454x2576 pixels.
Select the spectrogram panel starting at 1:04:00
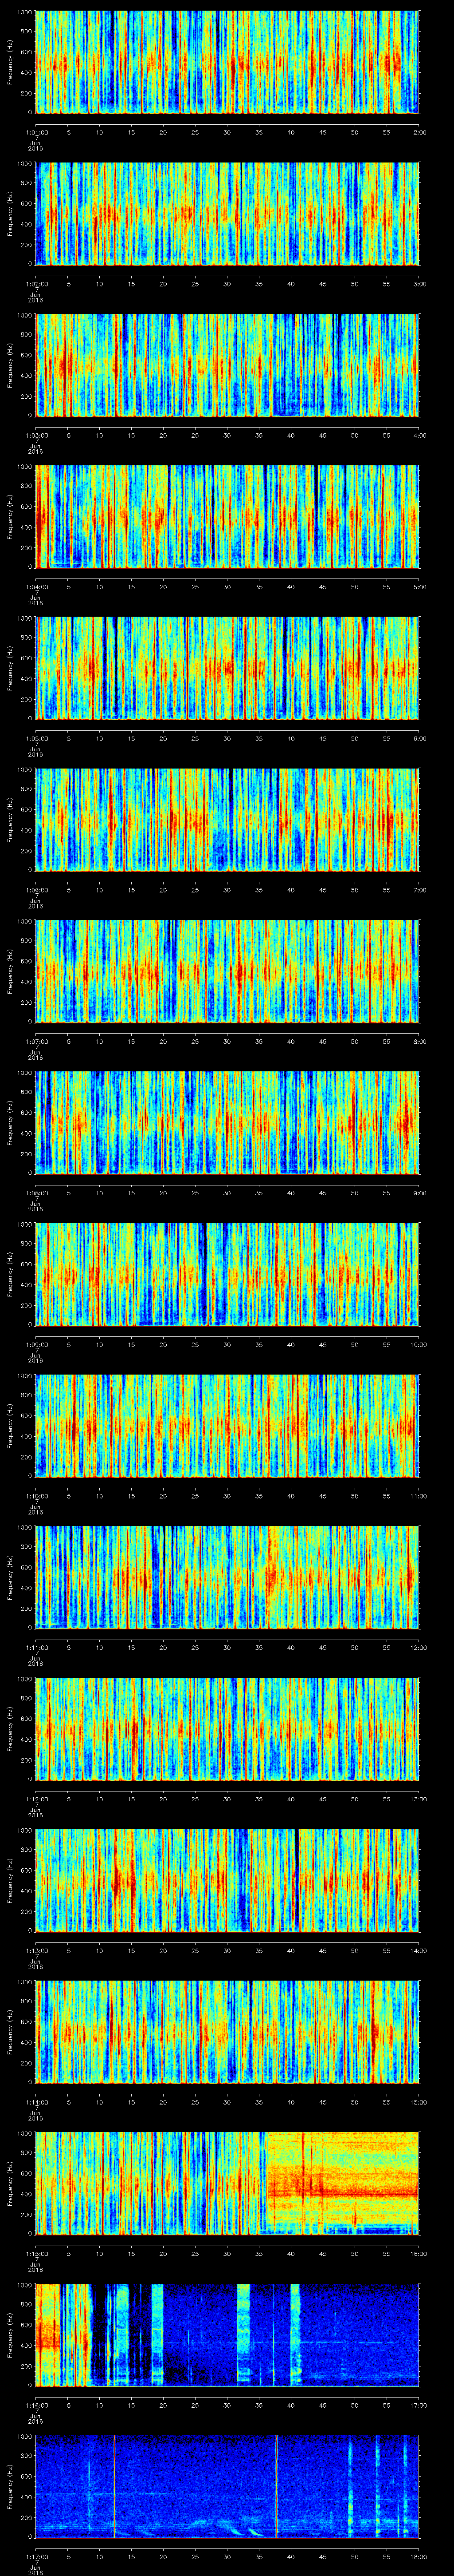click(227, 516)
